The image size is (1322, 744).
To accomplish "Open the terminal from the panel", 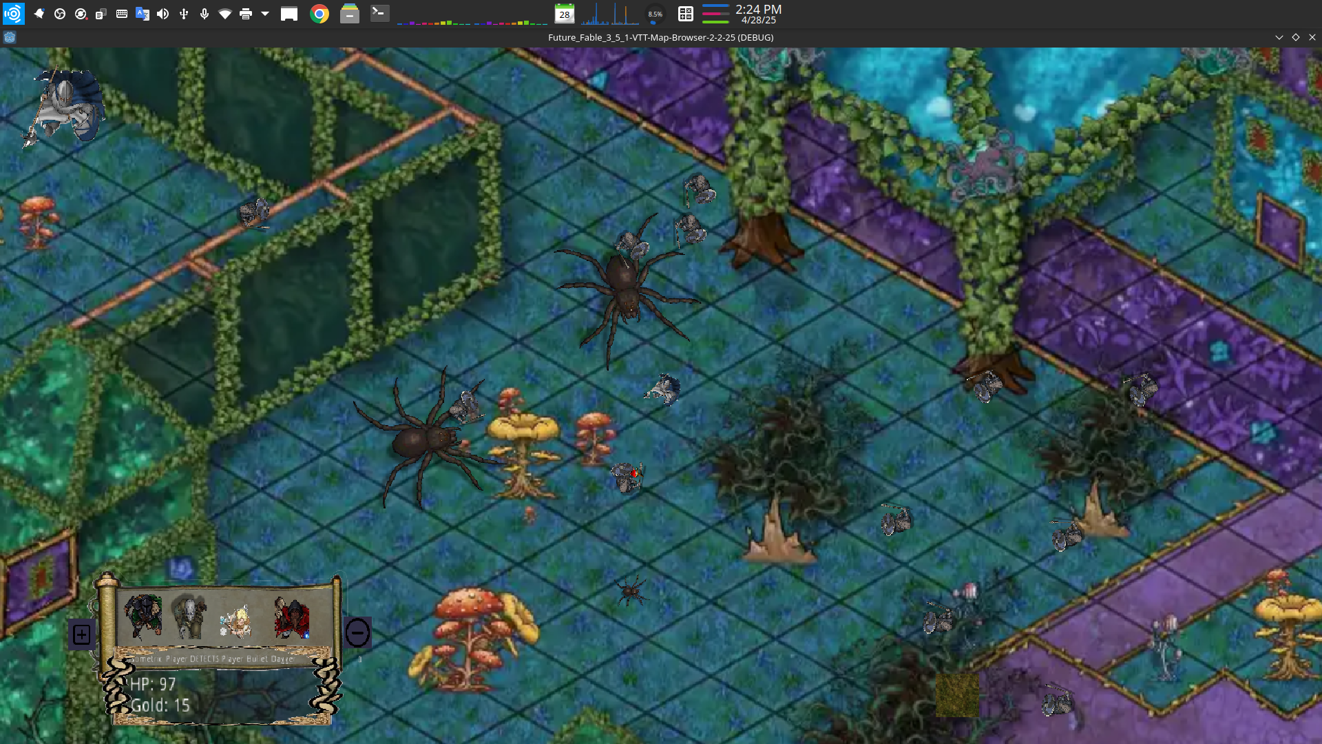I will pyautogui.click(x=380, y=14).
